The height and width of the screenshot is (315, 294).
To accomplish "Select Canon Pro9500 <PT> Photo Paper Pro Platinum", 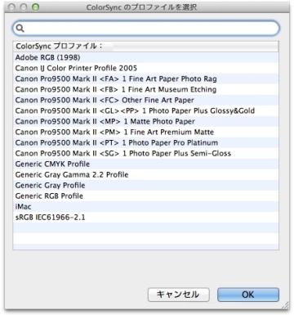I will pos(146,142).
